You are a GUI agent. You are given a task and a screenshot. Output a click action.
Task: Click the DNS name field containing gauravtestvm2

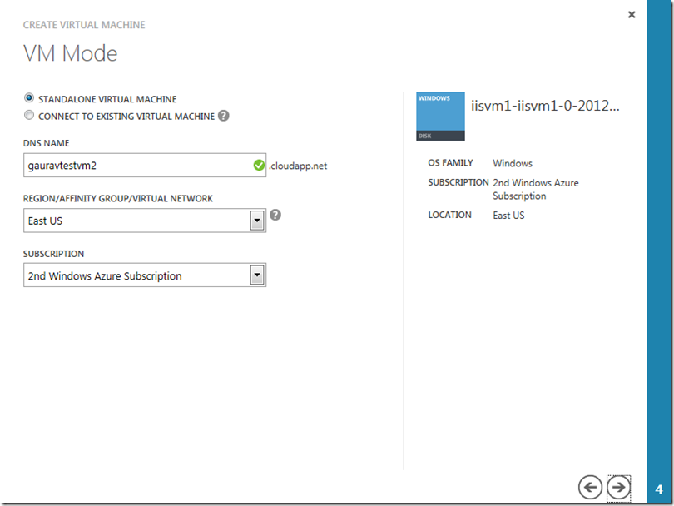[x=145, y=165]
